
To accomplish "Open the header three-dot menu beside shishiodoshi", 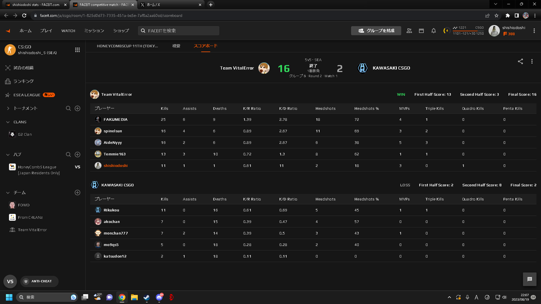I will click(534, 31).
